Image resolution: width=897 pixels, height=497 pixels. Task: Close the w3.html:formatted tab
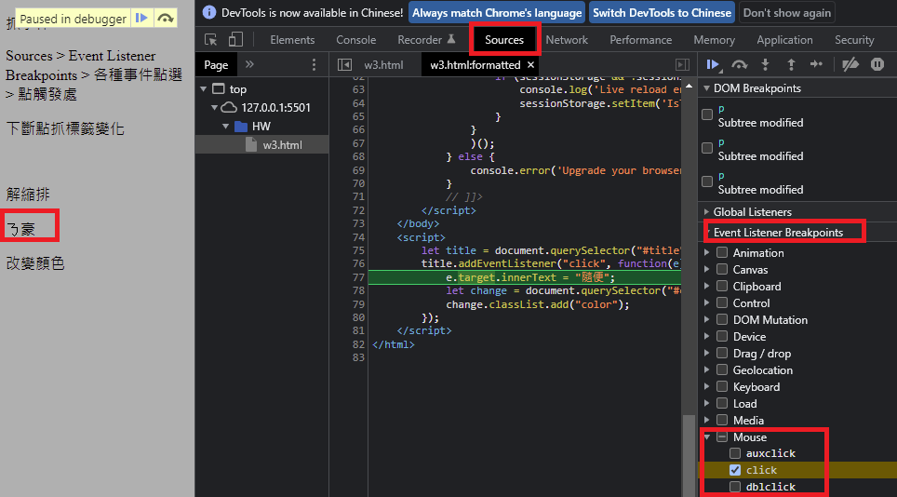(531, 64)
